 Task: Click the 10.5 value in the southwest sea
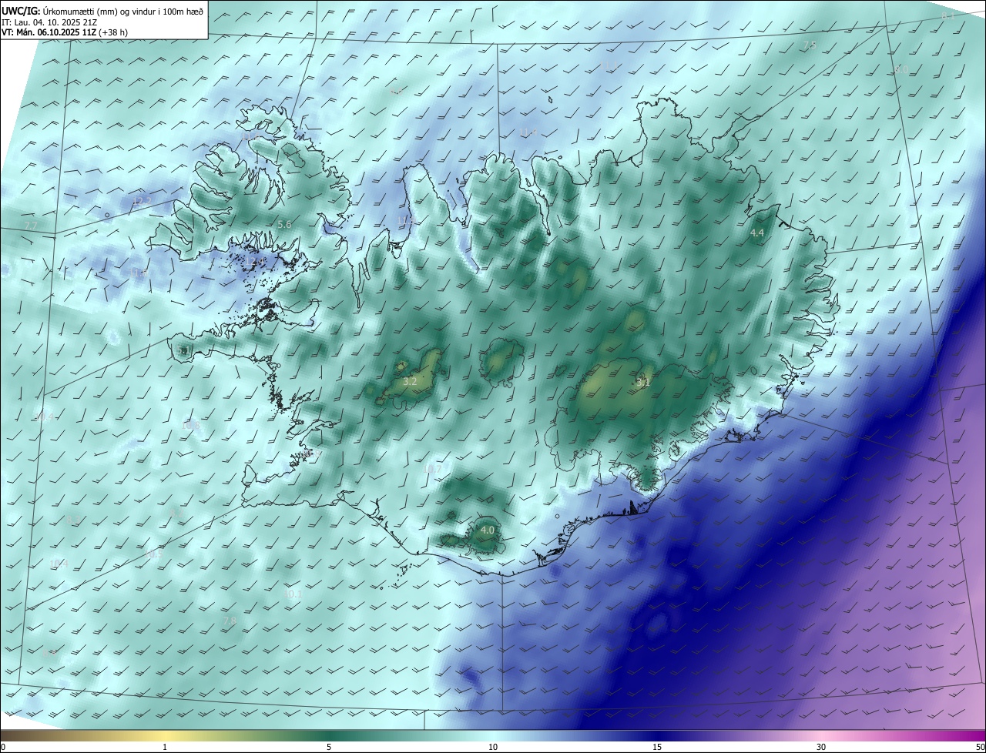coord(154,554)
